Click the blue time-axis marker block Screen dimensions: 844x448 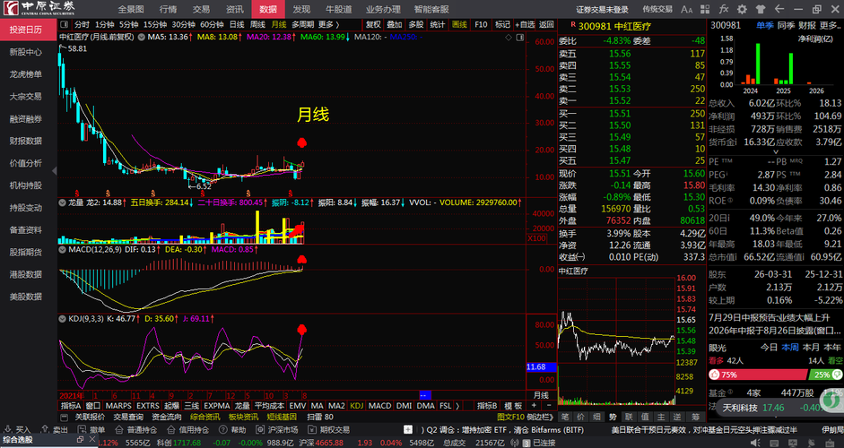(425, 395)
